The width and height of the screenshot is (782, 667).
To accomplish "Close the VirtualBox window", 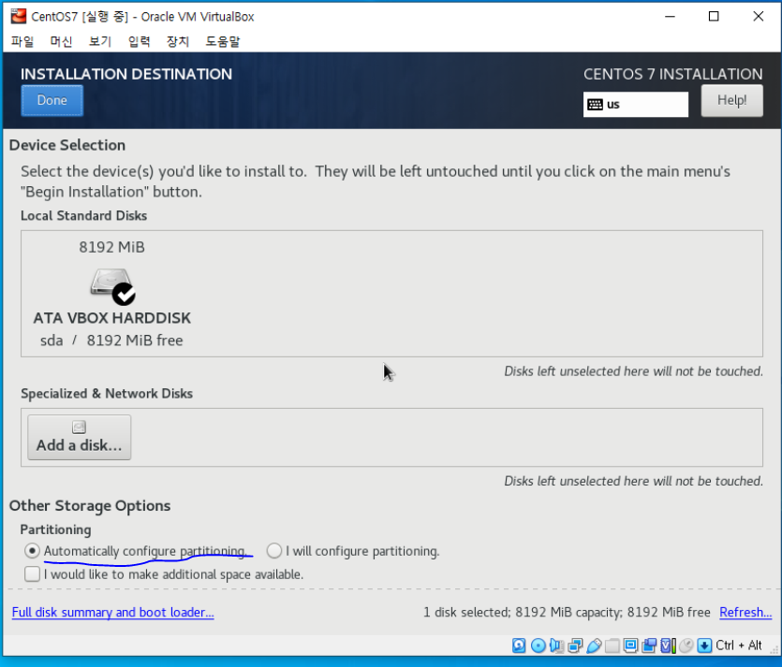I will [758, 17].
